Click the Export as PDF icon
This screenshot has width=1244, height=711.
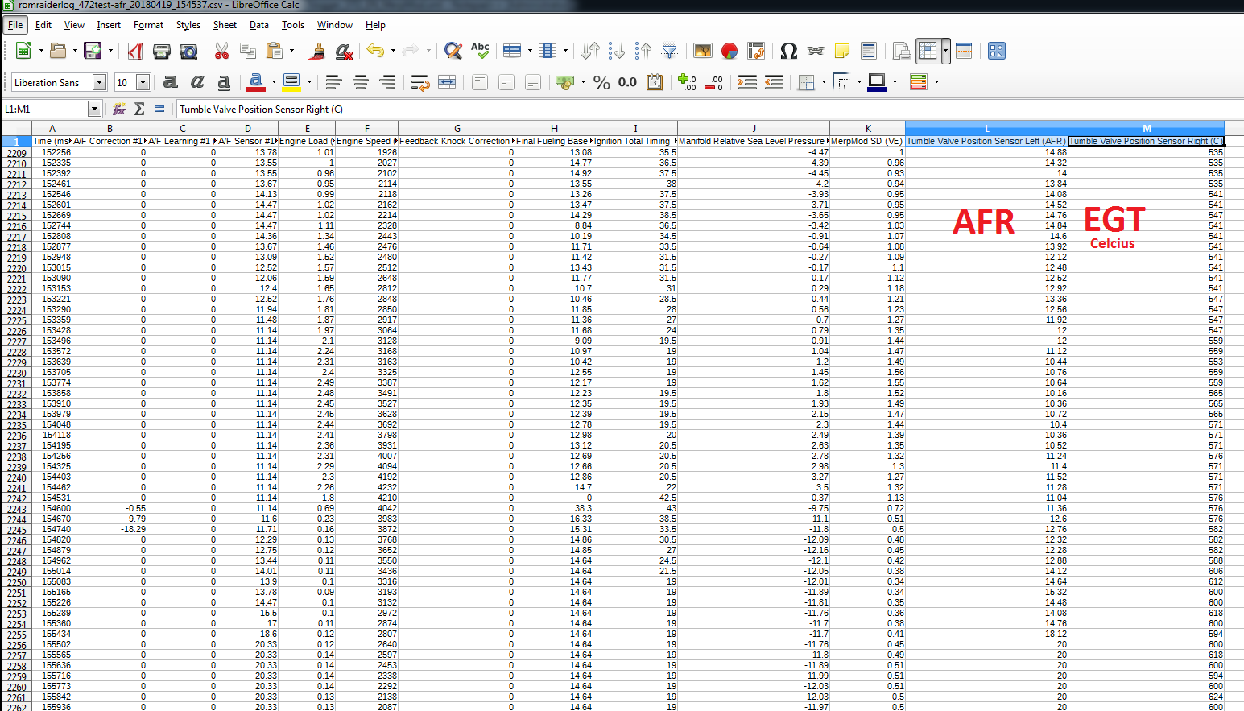[135, 52]
